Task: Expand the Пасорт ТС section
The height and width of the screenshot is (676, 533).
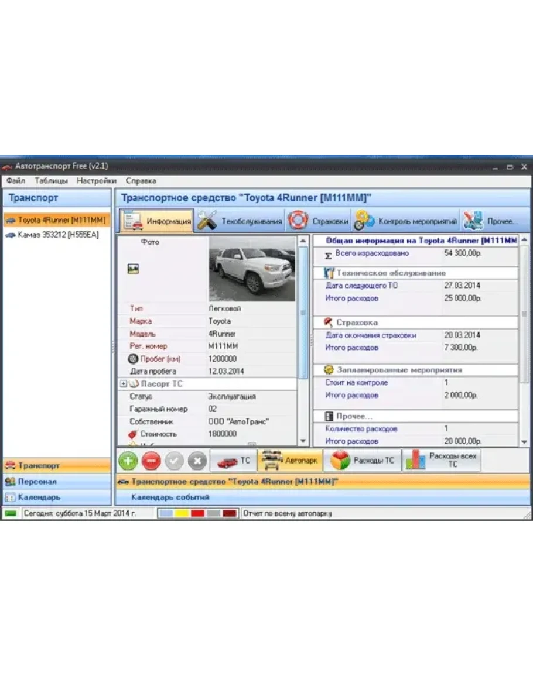Action: 124,384
